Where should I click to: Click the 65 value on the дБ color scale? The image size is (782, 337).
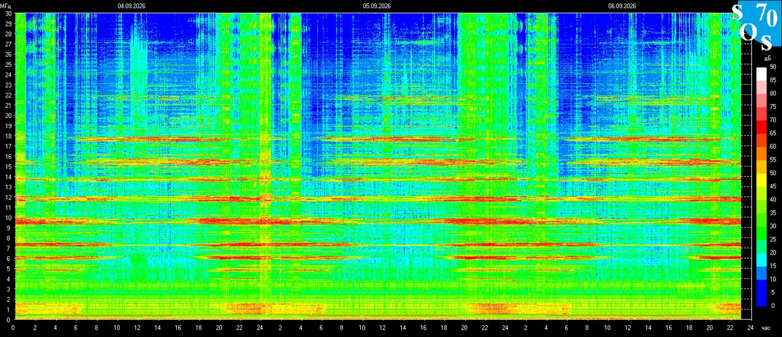click(x=773, y=133)
